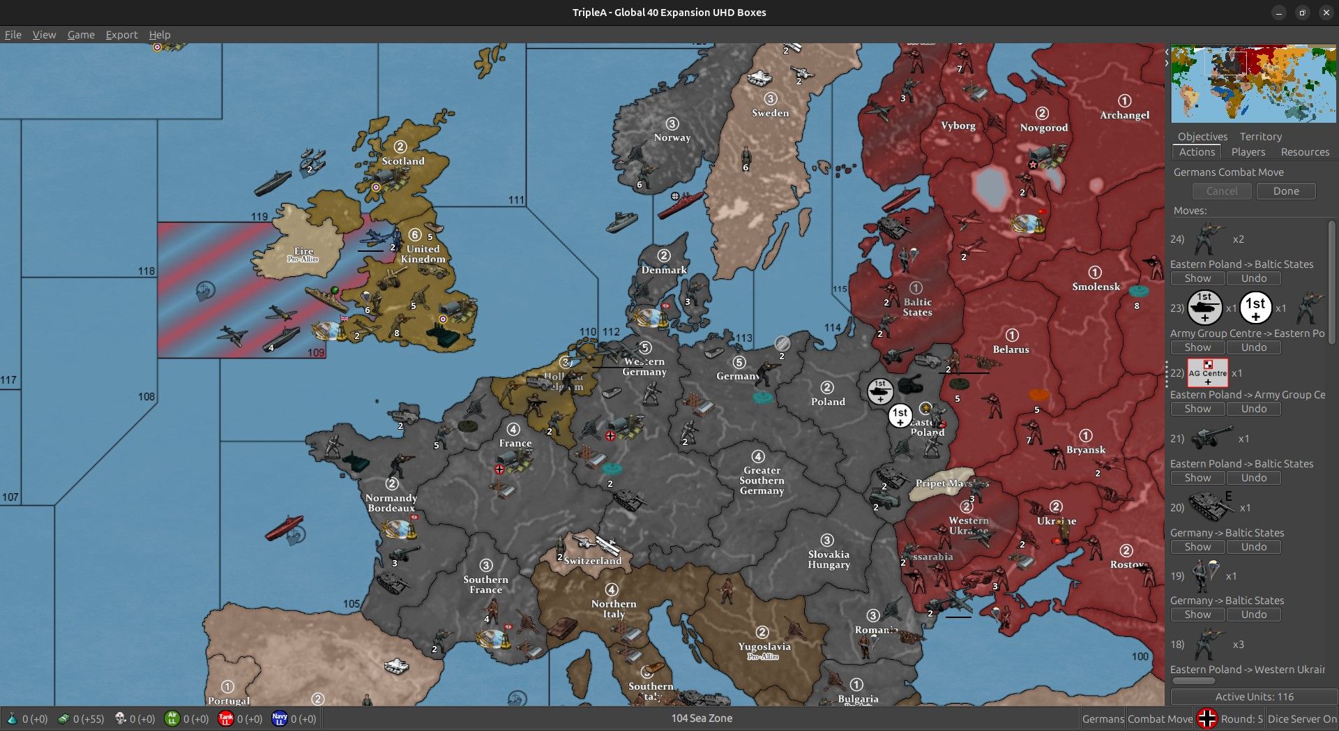Show move 23 Army Group Centre
Screen dimensions: 1339x731
(1197, 347)
